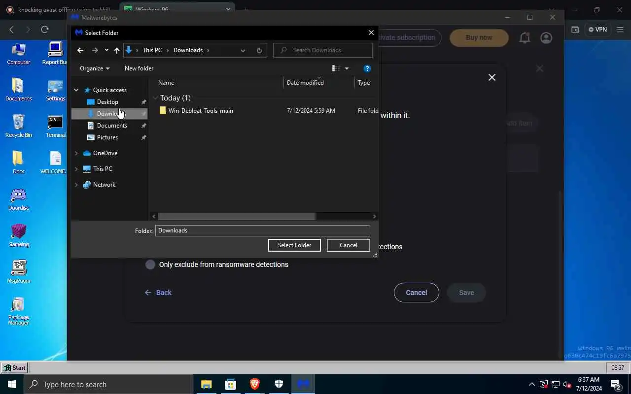Open the Recycle Bin desktop icon

click(19, 127)
